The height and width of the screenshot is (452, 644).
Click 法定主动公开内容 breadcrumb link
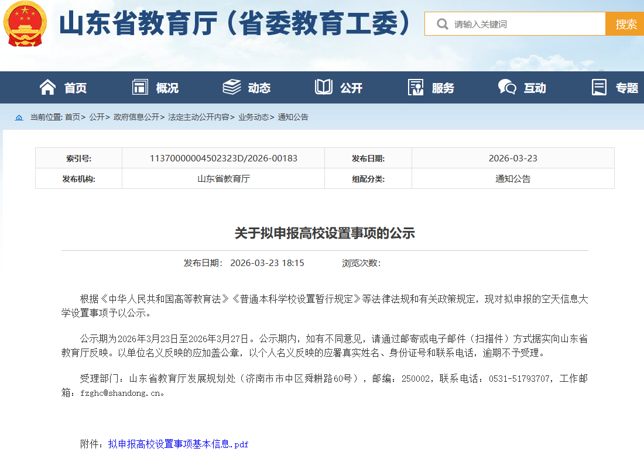click(198, 118)
